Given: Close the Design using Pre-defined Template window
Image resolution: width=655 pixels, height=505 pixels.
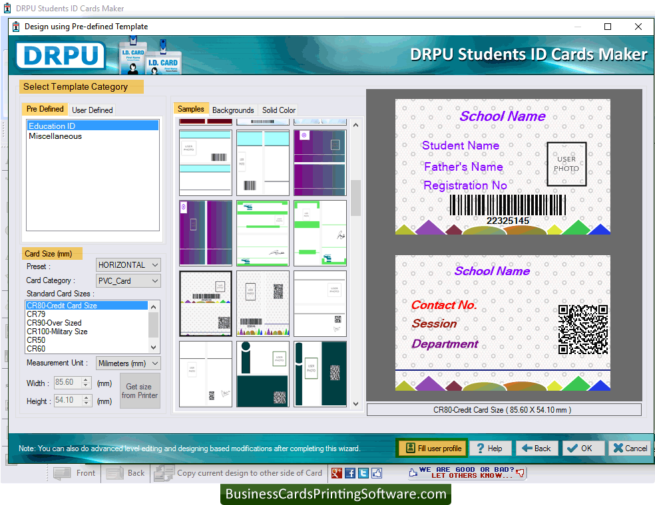Looking at the screenshot, I should (x=638, y=27).
